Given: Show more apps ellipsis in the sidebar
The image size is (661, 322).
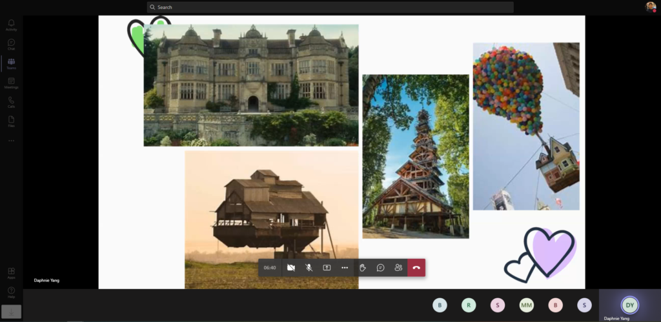Looking at the screenshot, I should [12, 141].
